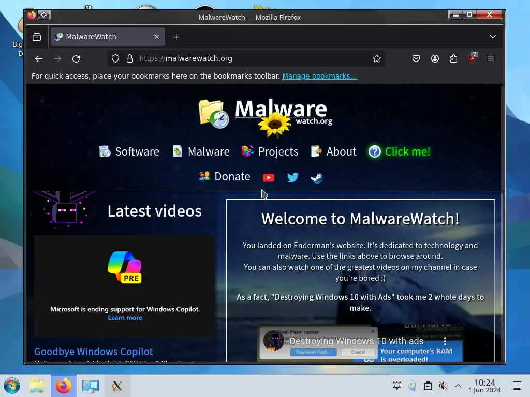Click the Destroying Windows 10 with ads video title
530x397 pixels.
356,341
